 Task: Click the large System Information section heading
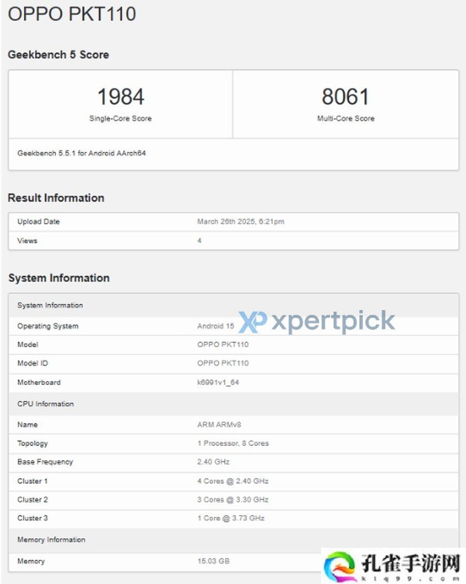coord(59,278)
